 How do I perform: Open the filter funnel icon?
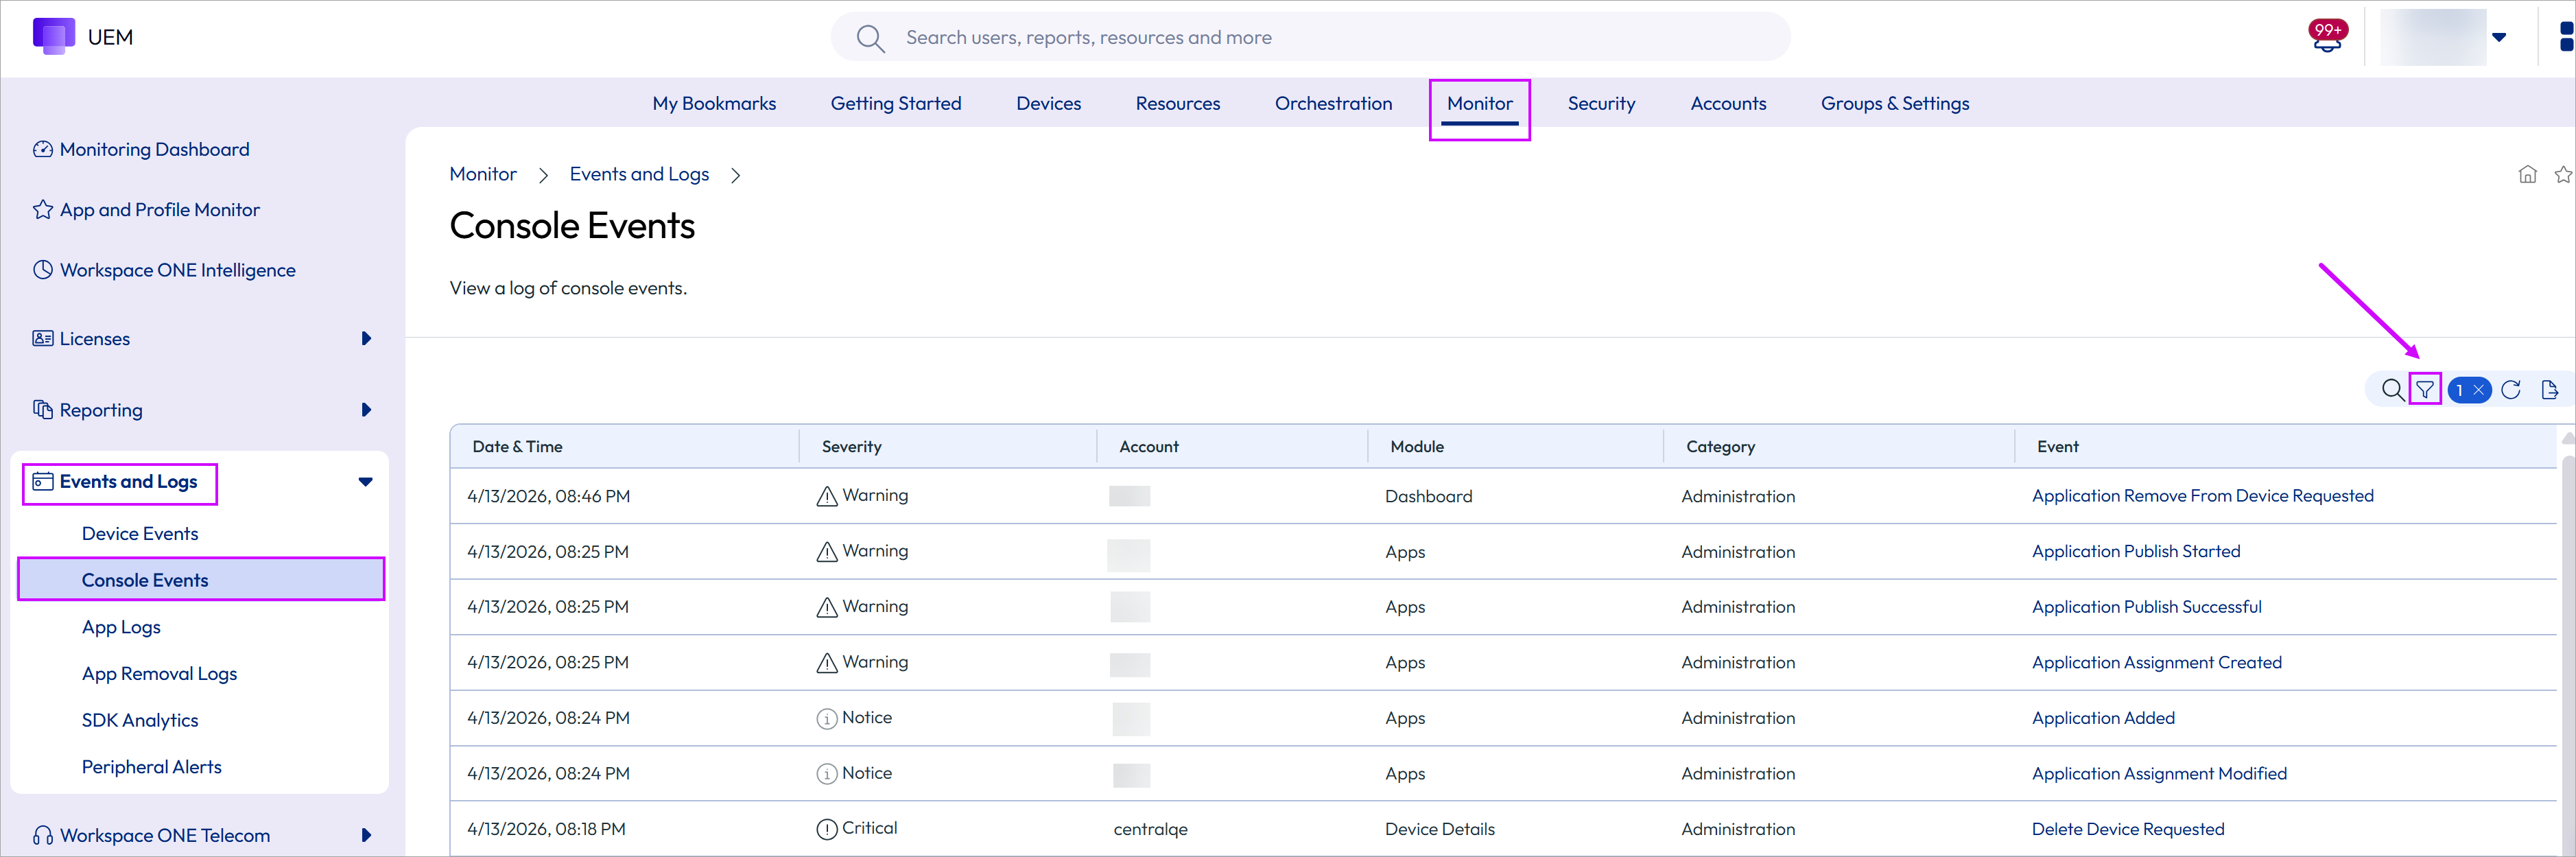click(x=2425, y=390)
